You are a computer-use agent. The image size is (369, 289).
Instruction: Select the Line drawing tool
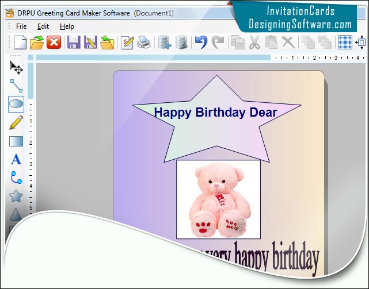(16, 86)
